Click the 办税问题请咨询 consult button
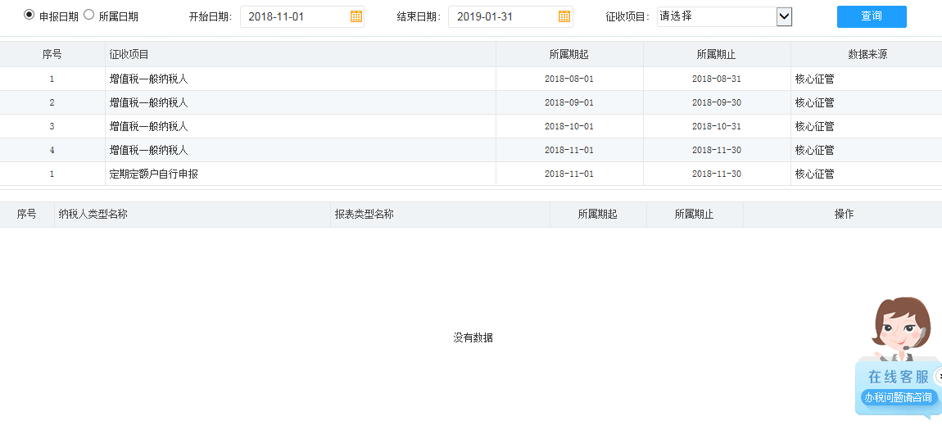 click(x=898, y=397)
